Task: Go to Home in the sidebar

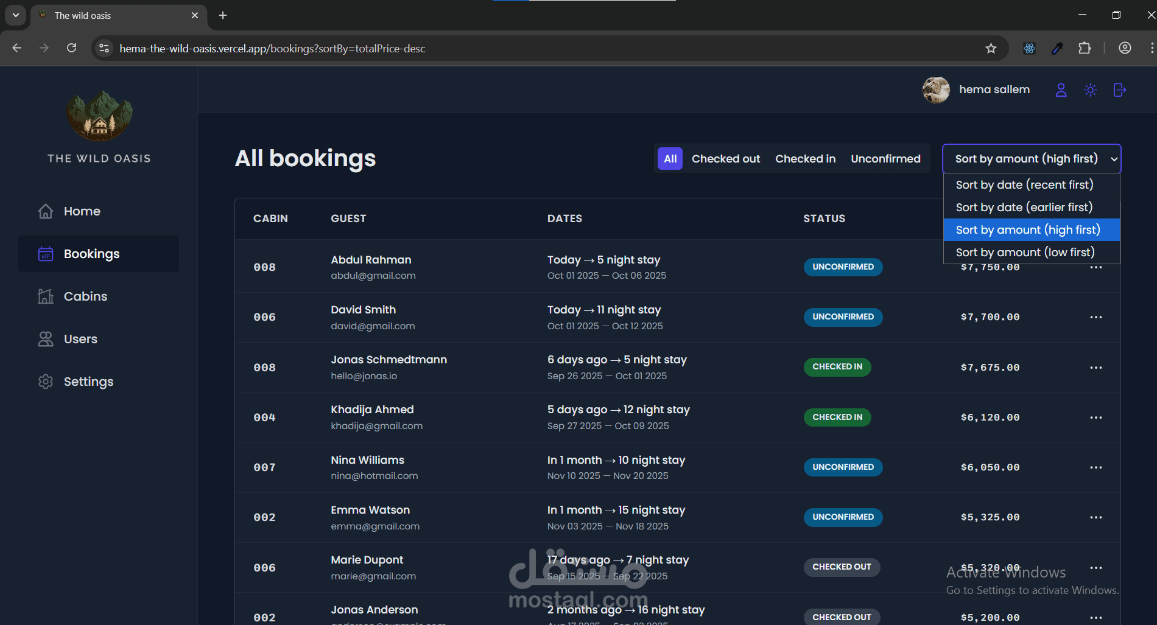Action: [82, 211]
